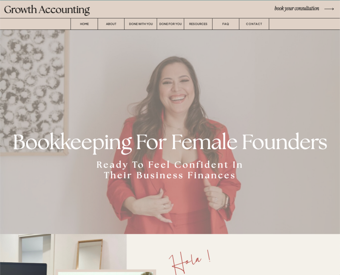Click the pink-bordered card below the mirror
Screen dimensions: 340x275
[x=106, y=272]
